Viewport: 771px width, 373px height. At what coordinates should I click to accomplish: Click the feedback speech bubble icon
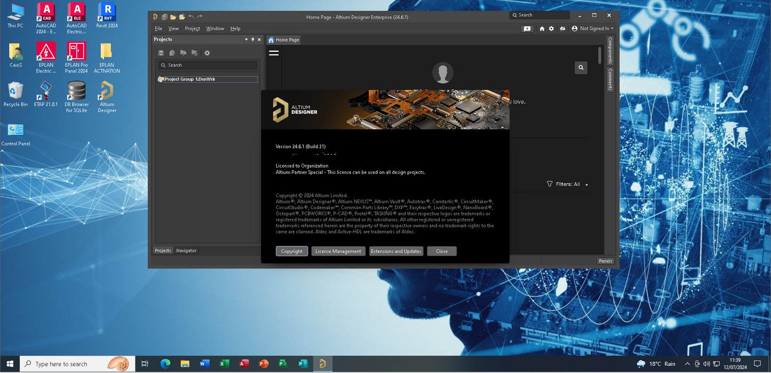527,29
